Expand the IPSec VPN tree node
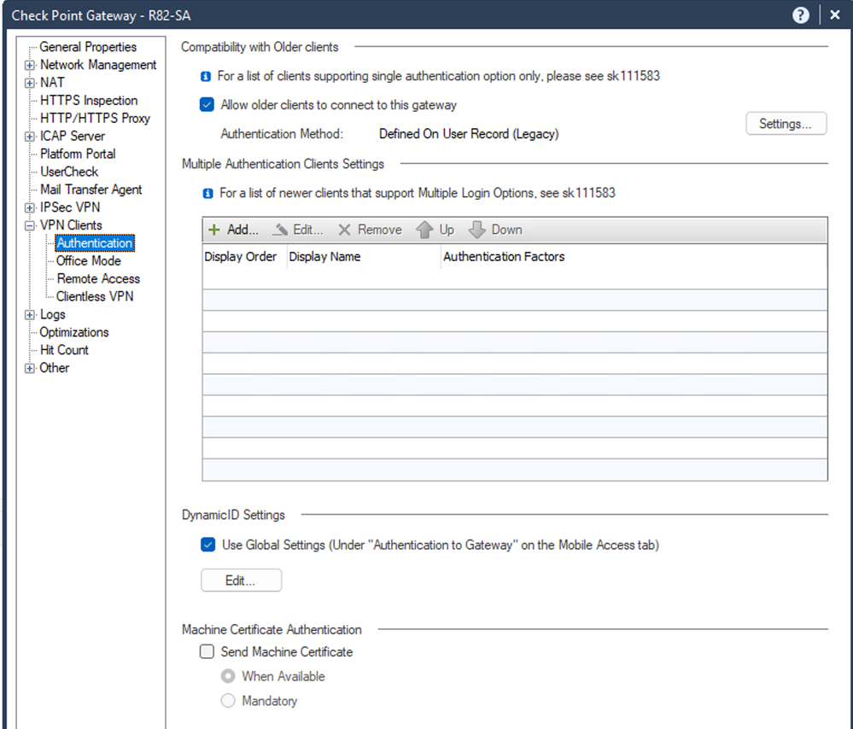This screenshot has width=853, height=729. point(29,207)
